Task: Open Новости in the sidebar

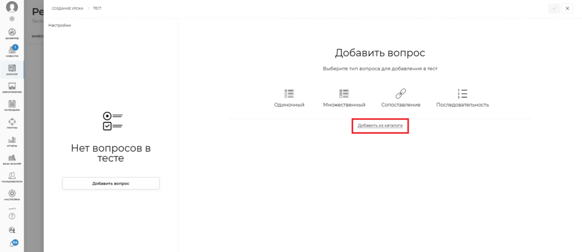Action: coord(12,52)
